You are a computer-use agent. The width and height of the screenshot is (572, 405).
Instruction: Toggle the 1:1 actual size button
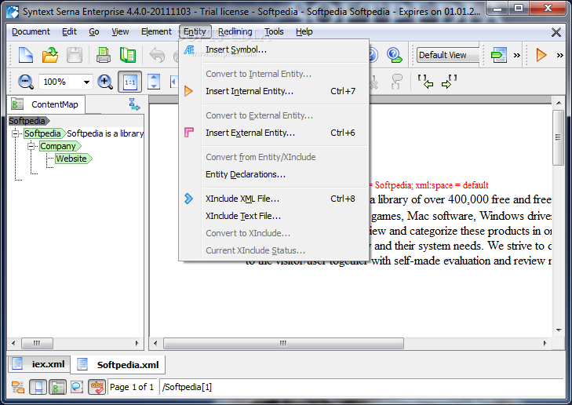click(130, 82)
